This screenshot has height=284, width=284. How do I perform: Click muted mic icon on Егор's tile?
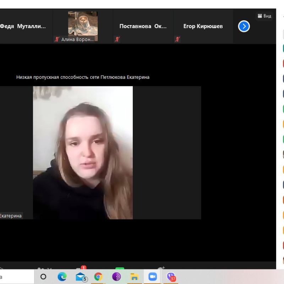click(177, 39)
